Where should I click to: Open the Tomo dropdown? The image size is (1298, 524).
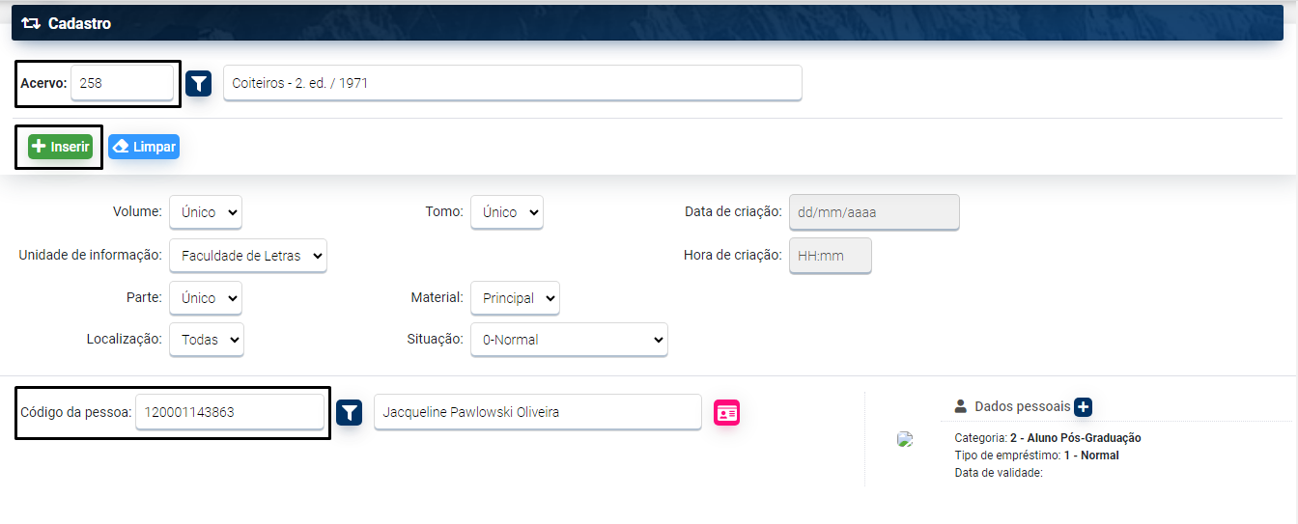point(507,212)
